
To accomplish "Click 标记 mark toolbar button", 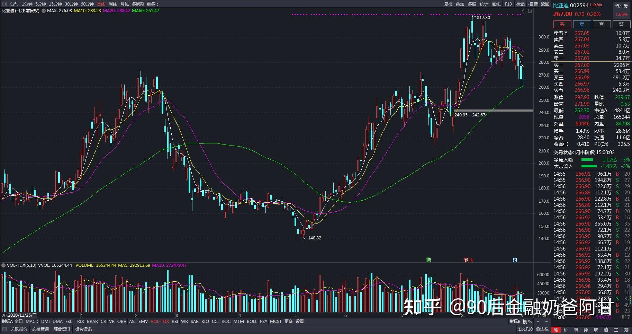I will [521, 4].
